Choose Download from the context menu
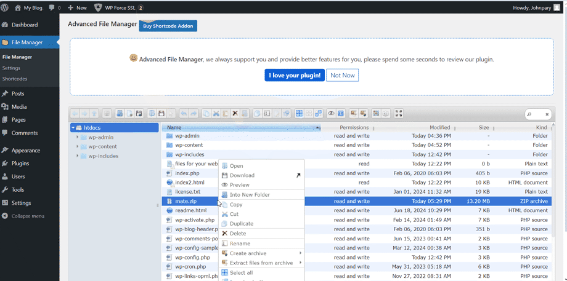This screenshot has height=281, width=567. click(x=242, y=175)
